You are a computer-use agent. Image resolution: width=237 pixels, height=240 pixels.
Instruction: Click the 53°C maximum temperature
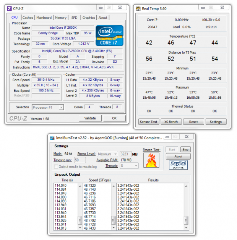tap(193, 92)
